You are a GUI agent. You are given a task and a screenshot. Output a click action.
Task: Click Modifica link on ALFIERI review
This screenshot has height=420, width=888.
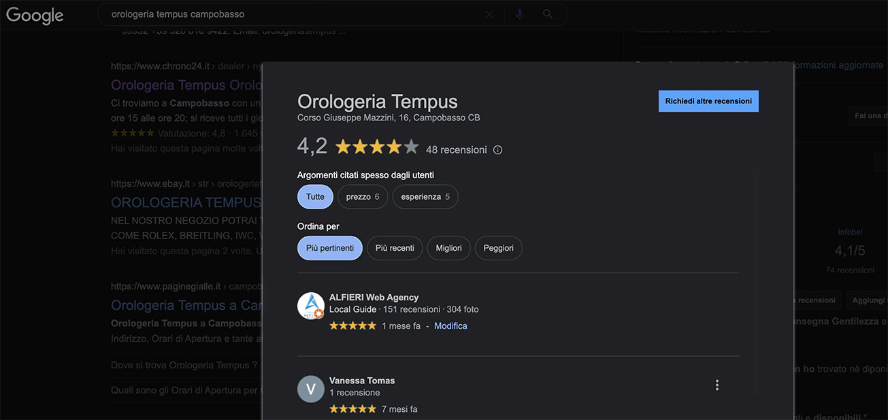click(x=450, y=326)
